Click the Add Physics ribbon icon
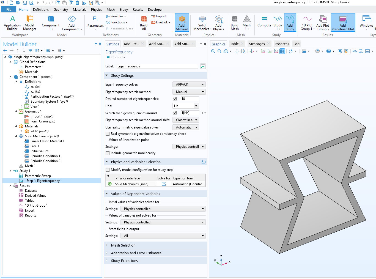 click(218, 23)
